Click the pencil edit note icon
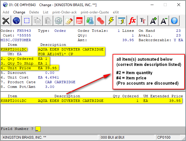The width and height of the screenshot is (186, 141). (x=69, y=21)
